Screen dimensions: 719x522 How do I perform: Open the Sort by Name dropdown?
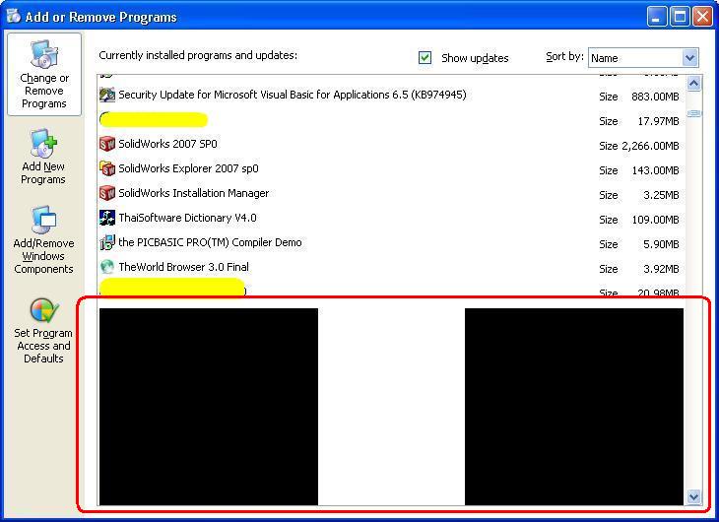click(643, 58)
